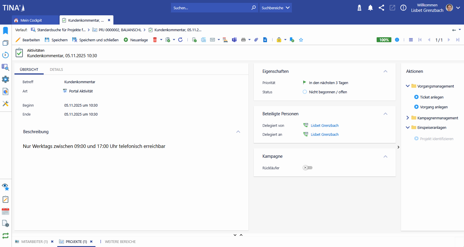Screen dimensions: 464x247
Task: Collapse the Eigenschaften panel
Action: point(385,71)
